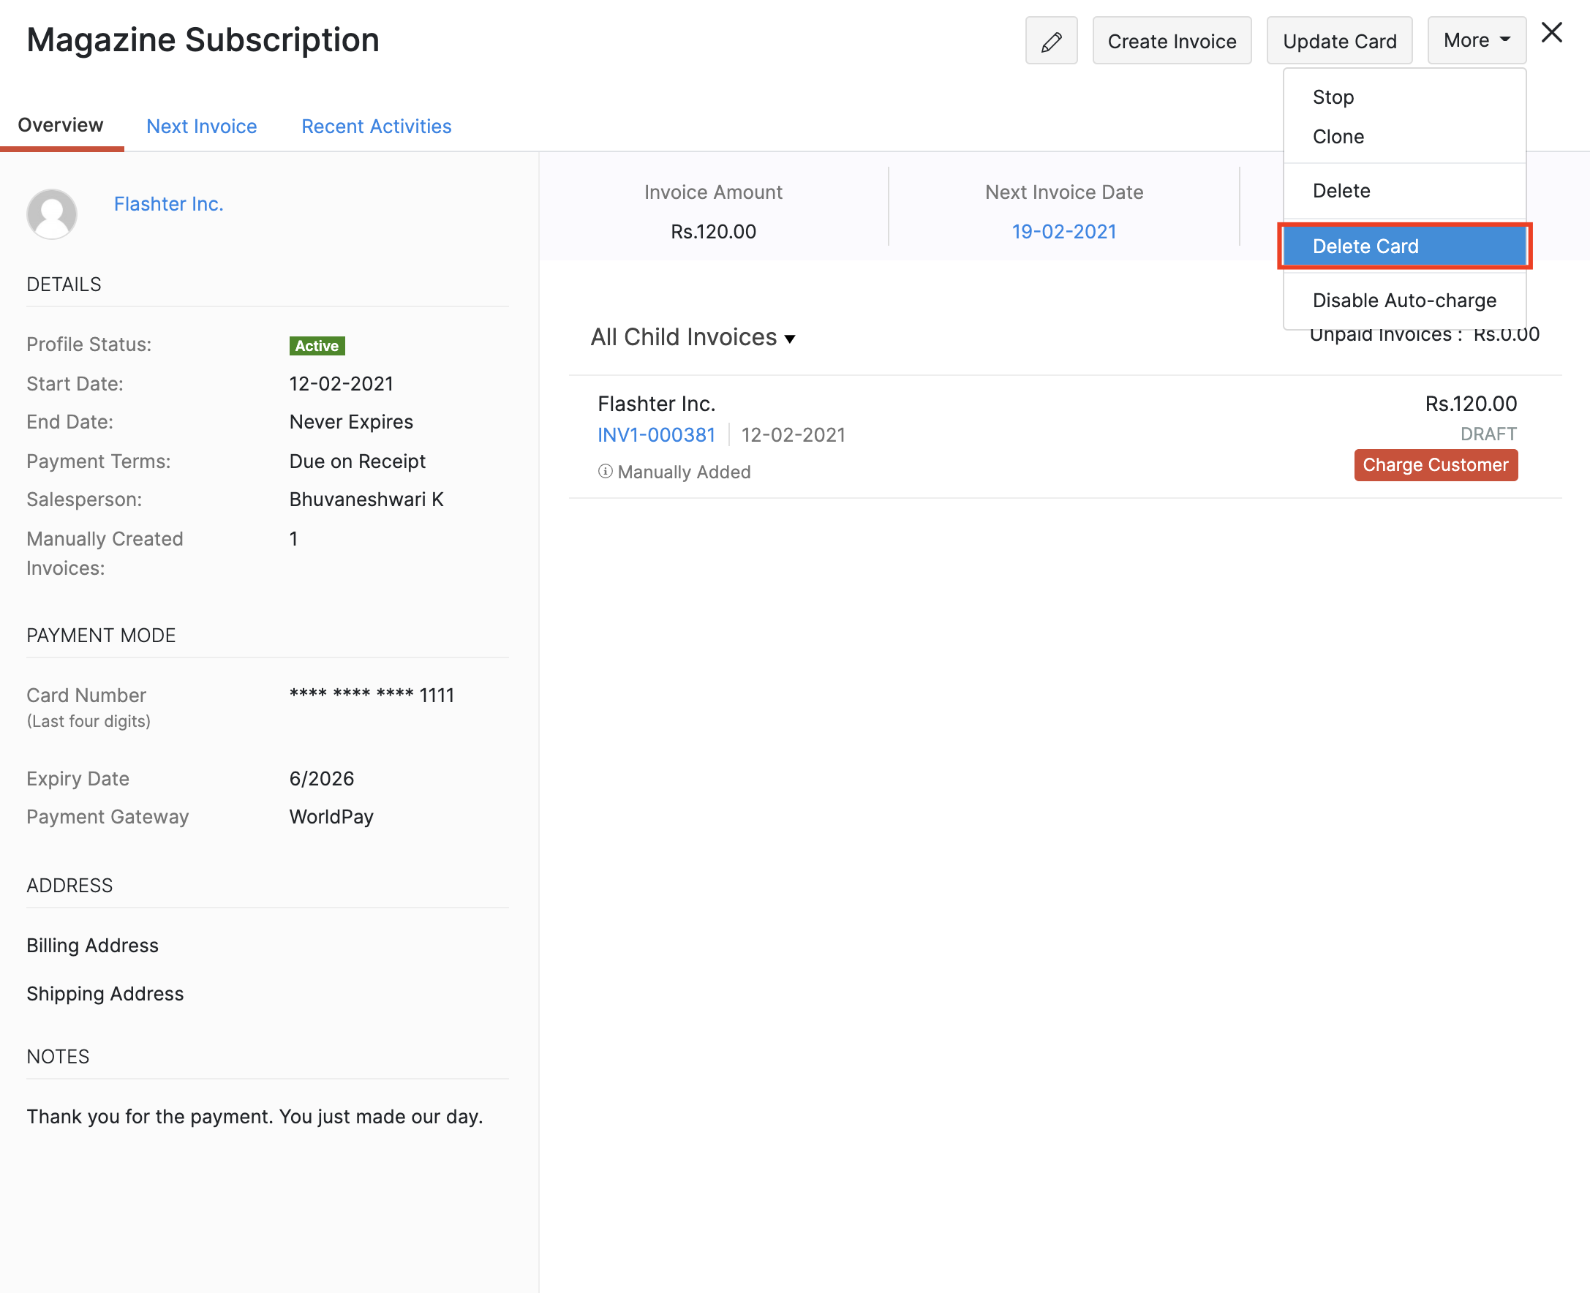
Task: Click the Flashter Inc. customer name link
Action: [169, 205]
